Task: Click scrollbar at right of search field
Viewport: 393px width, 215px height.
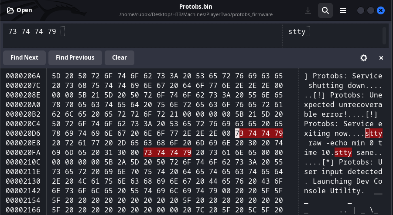Action: tap(384, 35)
